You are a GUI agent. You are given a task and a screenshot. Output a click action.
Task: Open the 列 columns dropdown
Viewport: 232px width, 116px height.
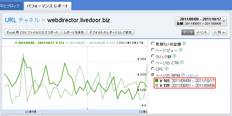tap(219, 32)
